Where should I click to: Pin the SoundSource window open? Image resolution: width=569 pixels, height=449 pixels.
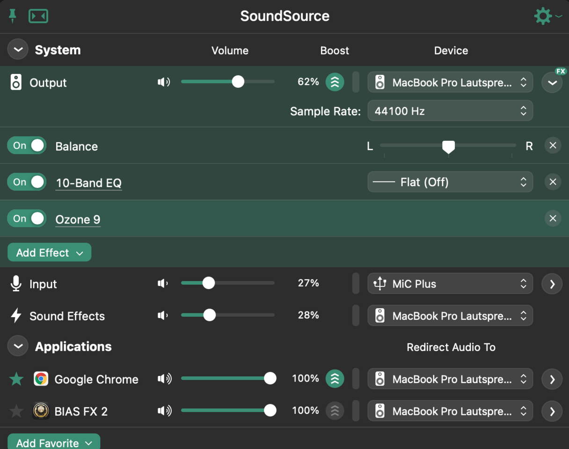click(13, 16)
